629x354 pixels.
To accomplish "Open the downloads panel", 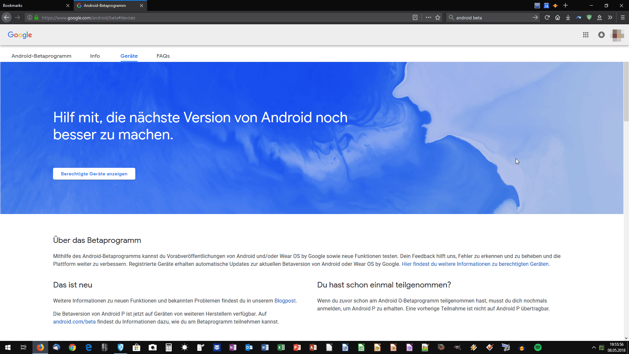I will click(x=568, y=18).
